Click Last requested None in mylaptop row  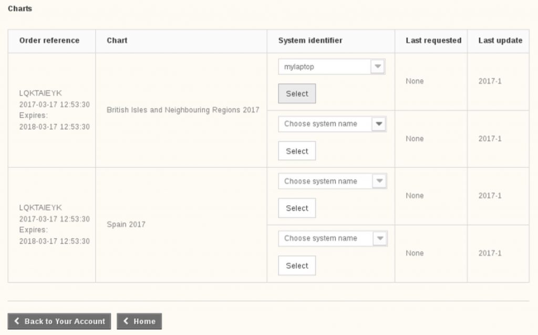click(415, 81)
